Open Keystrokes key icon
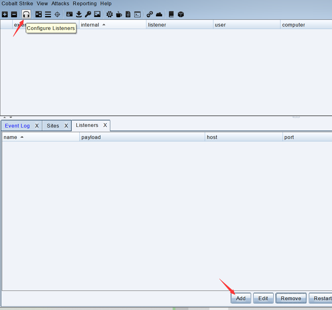The width and height of the screenshot is (332, 310). tap(88, 15)
